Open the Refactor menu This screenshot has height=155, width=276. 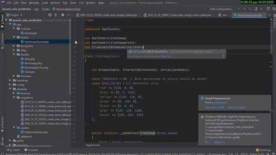coord(55,3)
